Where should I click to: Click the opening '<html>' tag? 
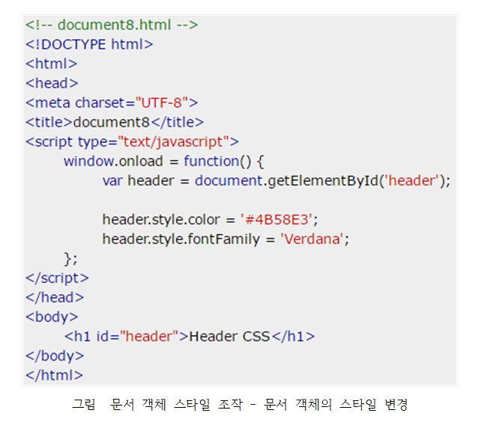click(x=52, y=64)
